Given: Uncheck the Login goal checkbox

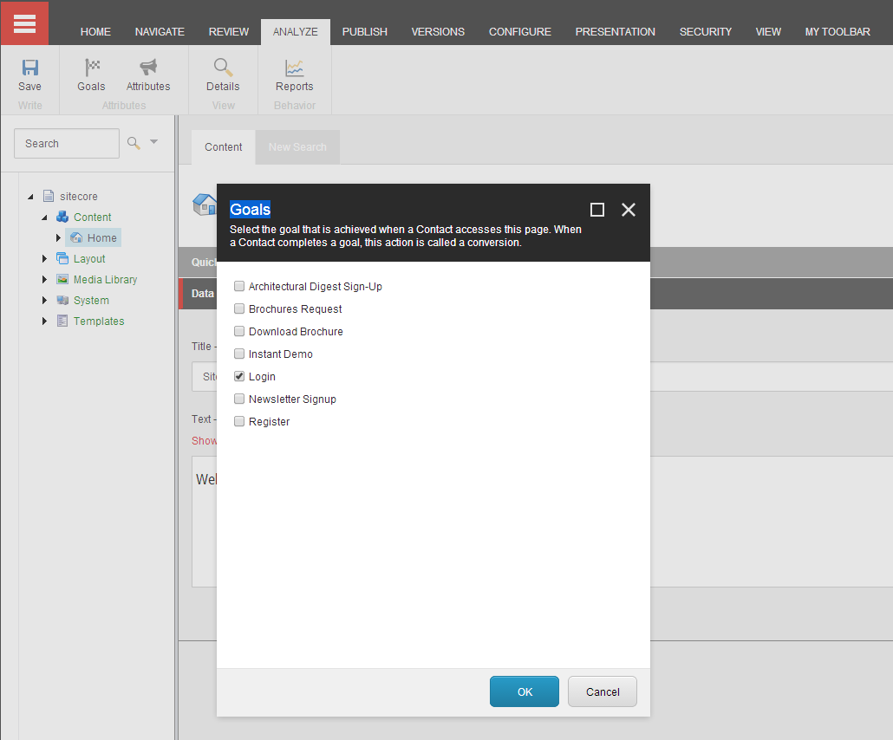Looking at the screenshot, I should pyautogui.click(x=239, y=376).
